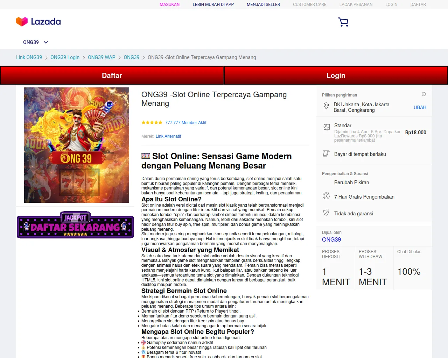Click the Standar delivery package icon
The image size is (448, 358).
point(326,127)
